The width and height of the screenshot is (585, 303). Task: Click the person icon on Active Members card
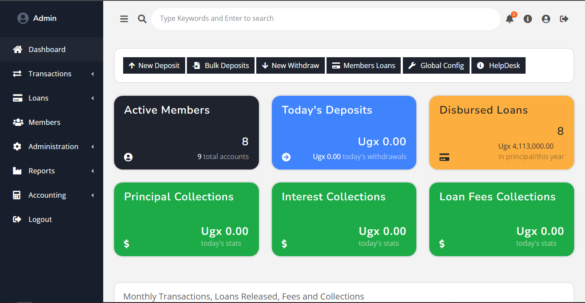tap(128, 157)
